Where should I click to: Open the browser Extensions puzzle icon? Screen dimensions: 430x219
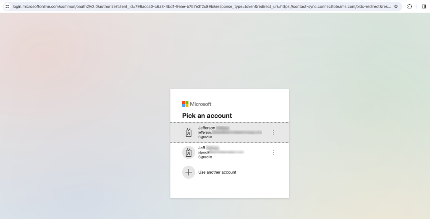click(409, 6)
